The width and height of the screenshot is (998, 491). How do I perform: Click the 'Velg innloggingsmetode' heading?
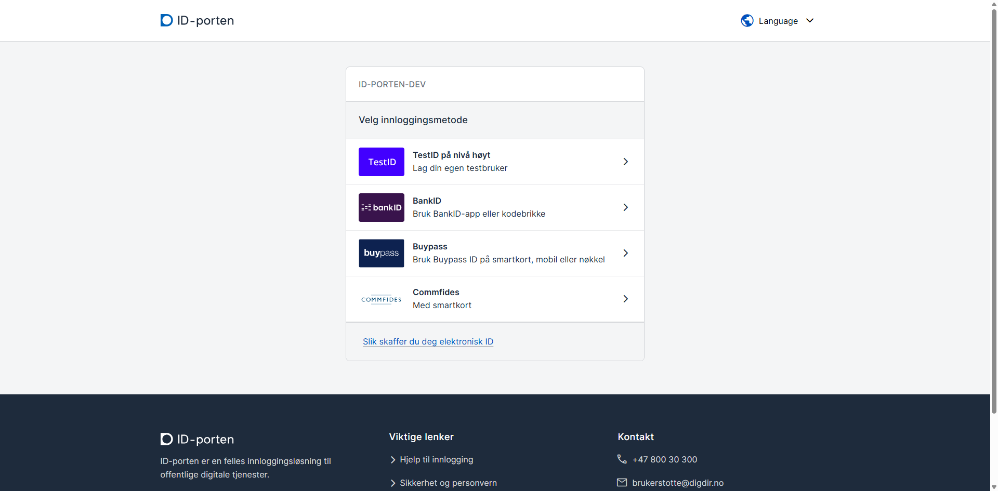413,120
